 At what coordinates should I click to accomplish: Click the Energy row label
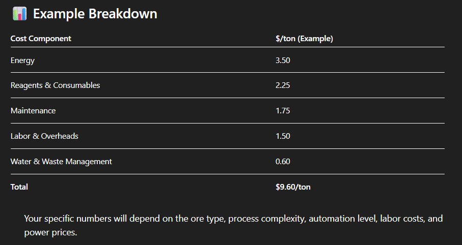tap(22, 60)
